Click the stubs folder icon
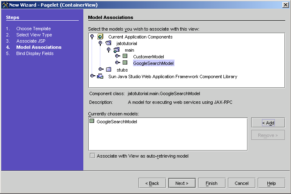291x194 pixels. click(x=108, y=69)
